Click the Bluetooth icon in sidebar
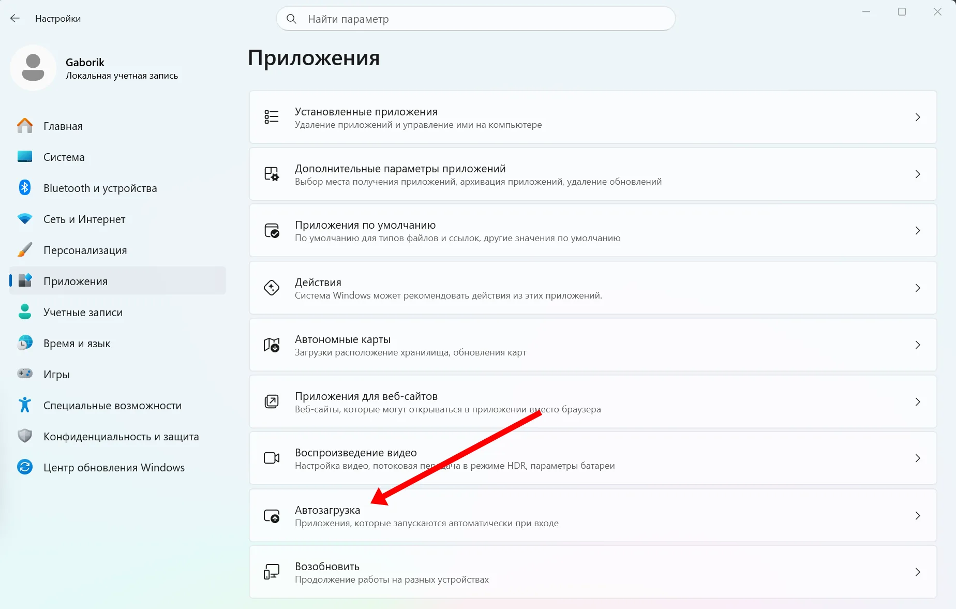Screen dimensions: 956x609 (25, 188)
